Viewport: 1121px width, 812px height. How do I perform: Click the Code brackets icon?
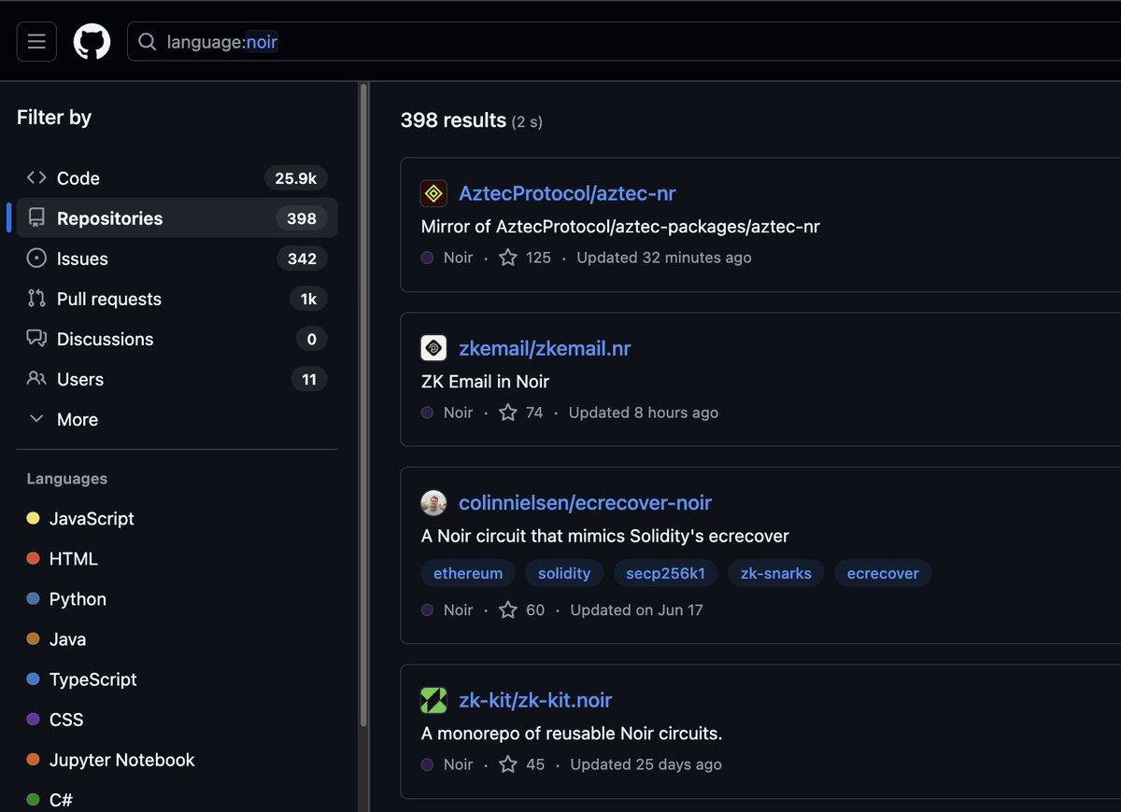tap(36, 177)
